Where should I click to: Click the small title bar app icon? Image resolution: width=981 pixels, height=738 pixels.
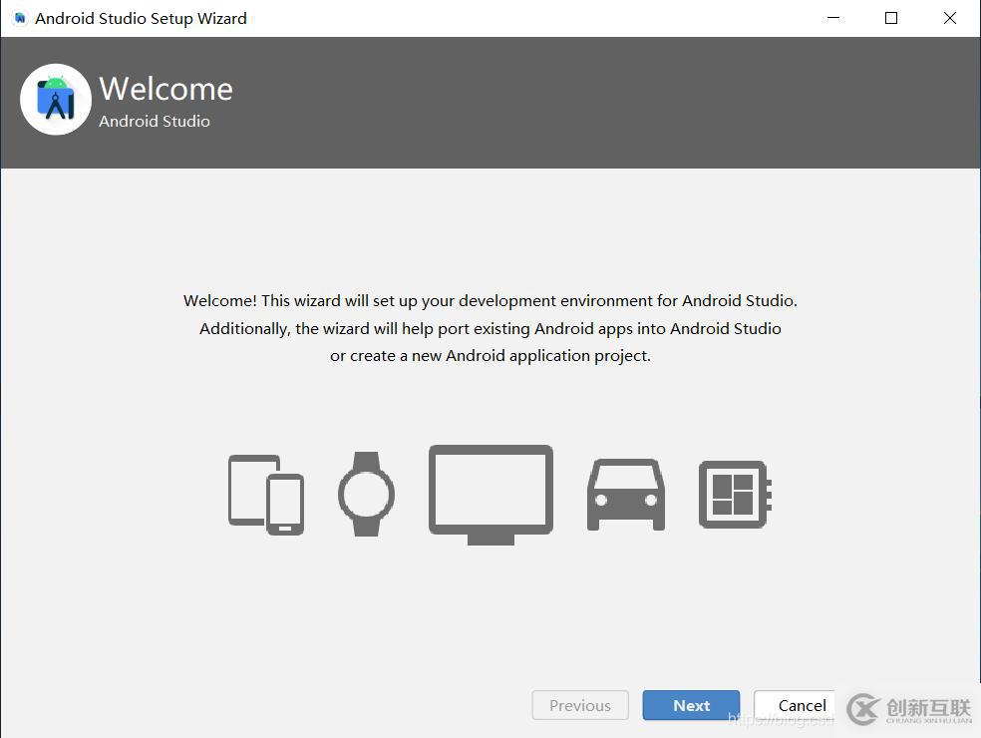pos(20,18)
